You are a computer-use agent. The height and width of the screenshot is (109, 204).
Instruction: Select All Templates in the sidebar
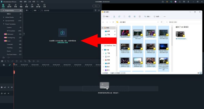pos(11,31)
